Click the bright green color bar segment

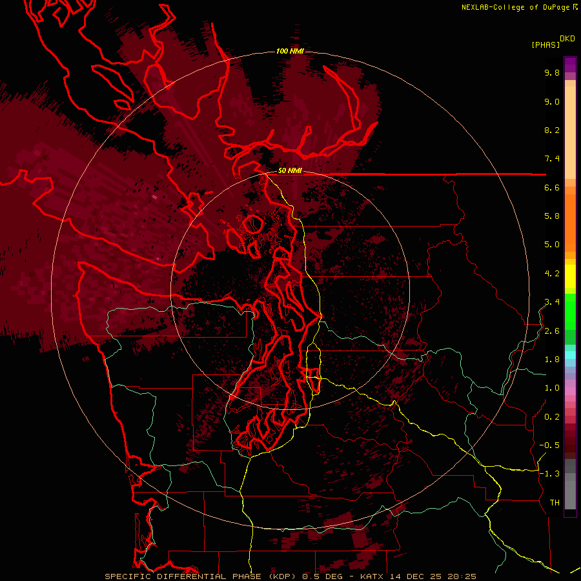(570, 311)
